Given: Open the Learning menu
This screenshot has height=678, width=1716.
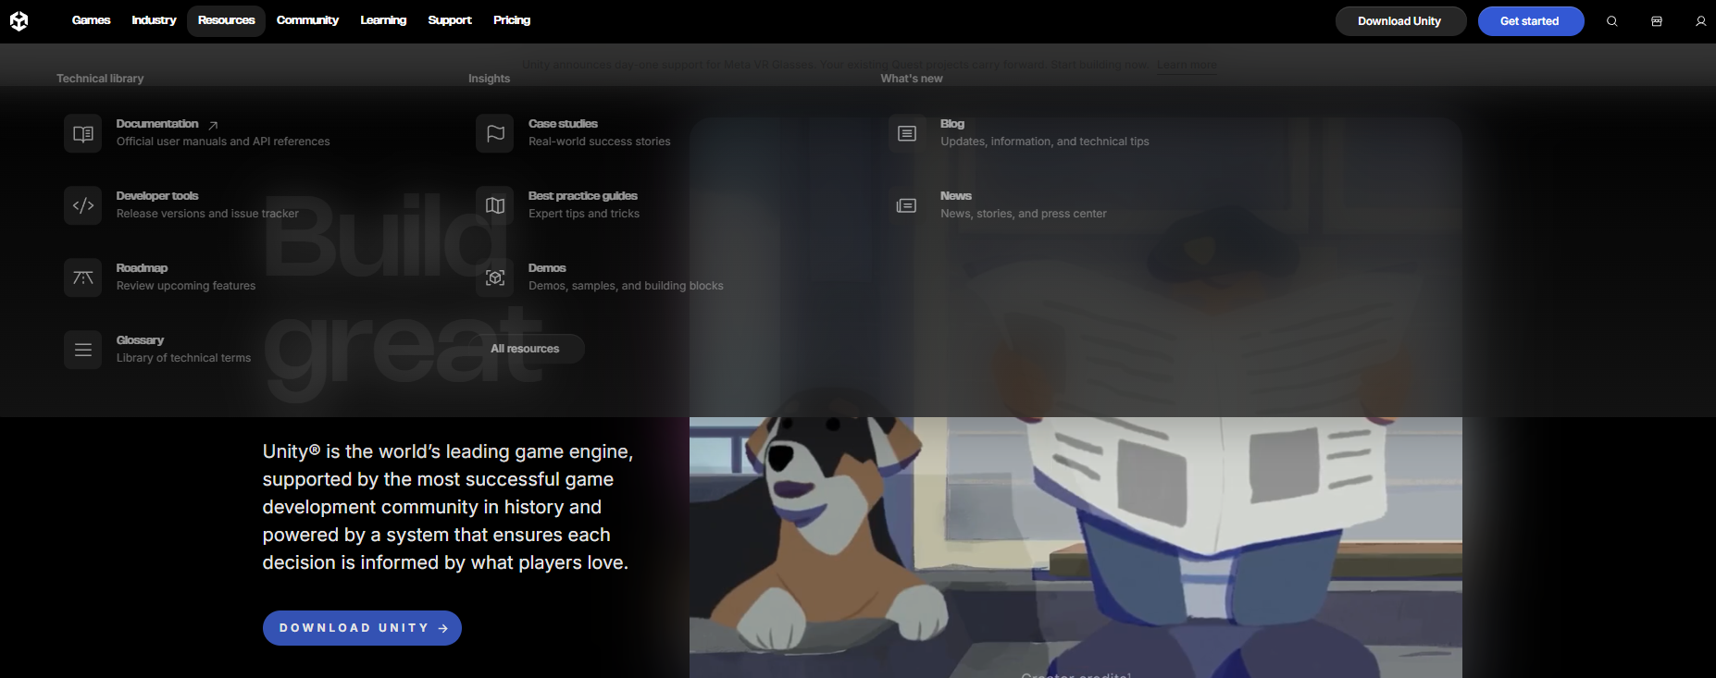Looking at the screenshot, I should point(383,20).
